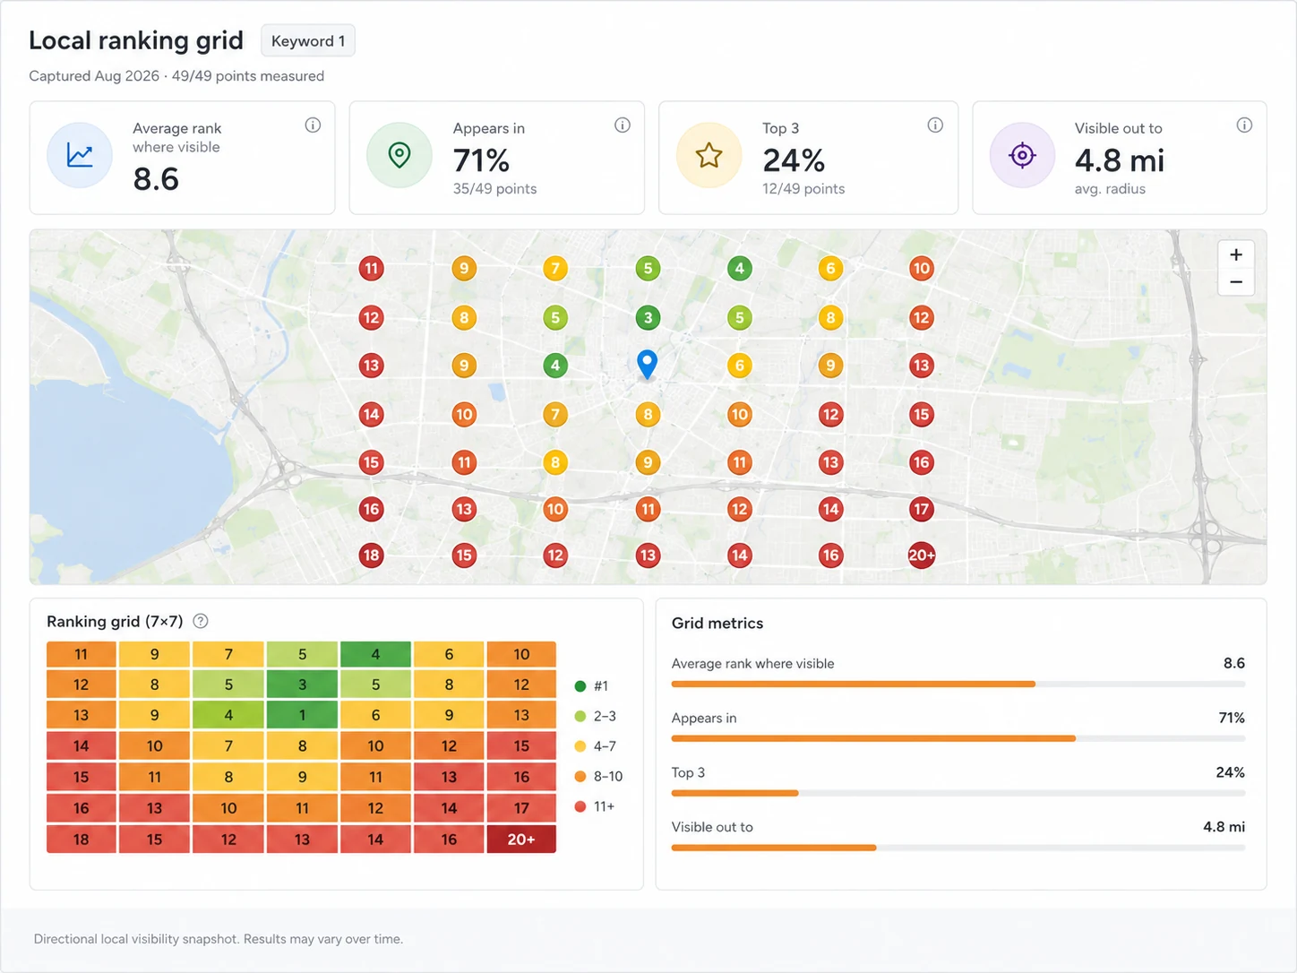Zoom out the map with minus button
The width and height of the screenshot is (1297, 973).
coord(1236,282)
